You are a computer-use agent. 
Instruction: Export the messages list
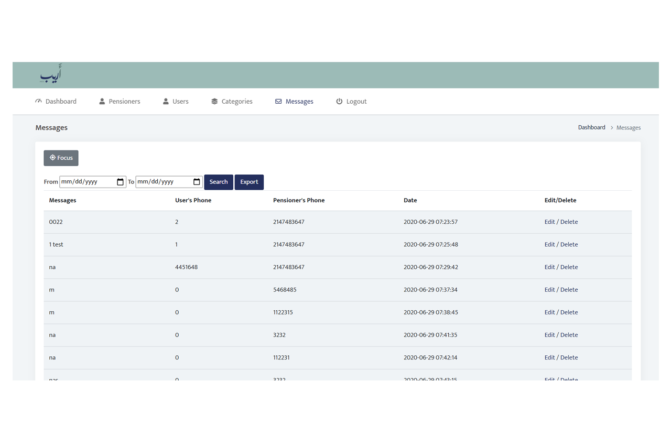click(x=249, y=182)
